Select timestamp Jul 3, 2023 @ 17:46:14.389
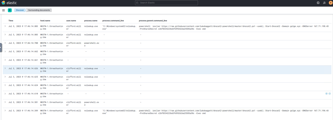333x120 pixels. (23, 111)
